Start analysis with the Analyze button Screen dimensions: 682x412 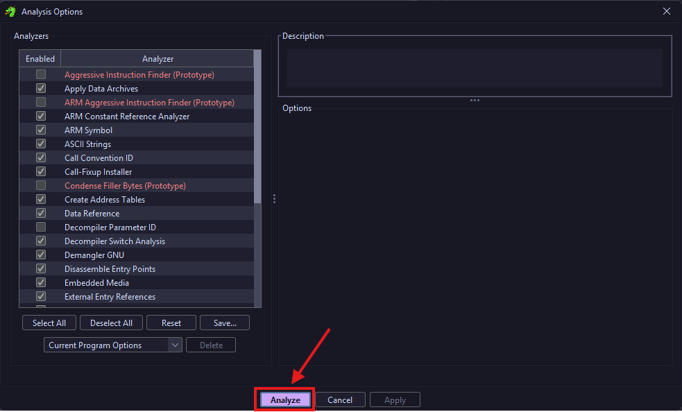(285, 400)
